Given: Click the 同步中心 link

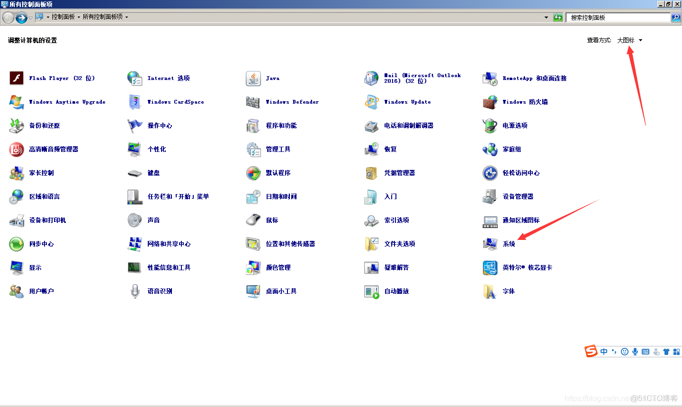Looking at the screenshot, I should pos(42,244).
